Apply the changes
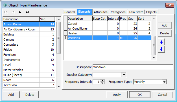This screenshot has width=177, height=102. coord(117,95)
